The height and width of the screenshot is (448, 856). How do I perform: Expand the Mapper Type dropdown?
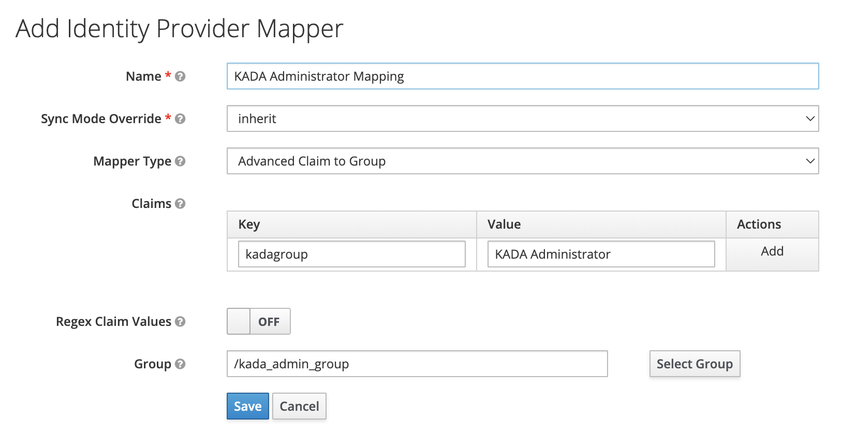pos(522,161)
